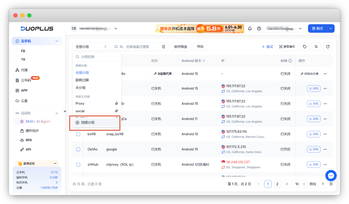349x204 pixels.
Task: Select the 未分组 group option
Action: pyautogui.click(x=80, y=88)
